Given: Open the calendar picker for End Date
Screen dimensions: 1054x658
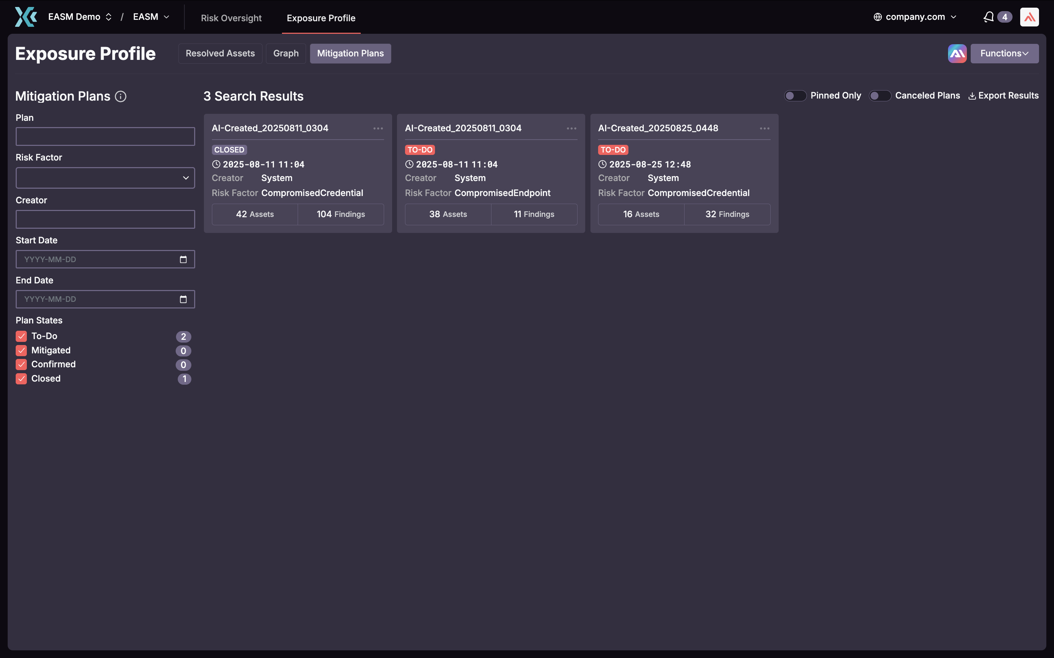Looking at the screenshot, I should coord(184,299).
